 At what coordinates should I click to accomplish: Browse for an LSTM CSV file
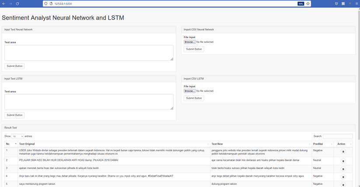189,91
